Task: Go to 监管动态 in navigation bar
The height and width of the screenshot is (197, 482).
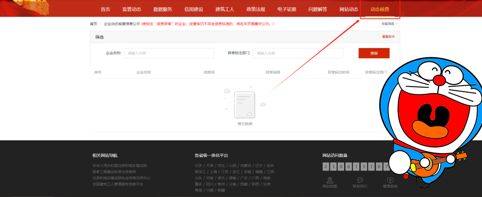Action: tap(132, 9)
